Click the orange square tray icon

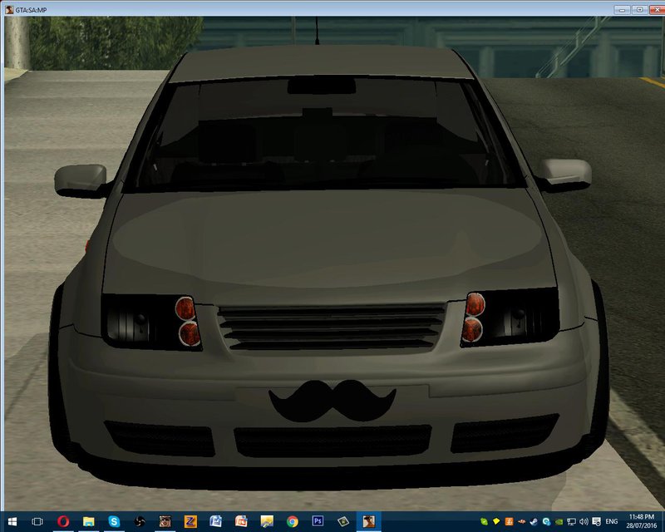509,521
